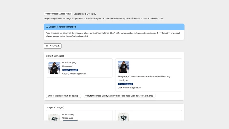Click Group 1 (2 images) heading

55,56
